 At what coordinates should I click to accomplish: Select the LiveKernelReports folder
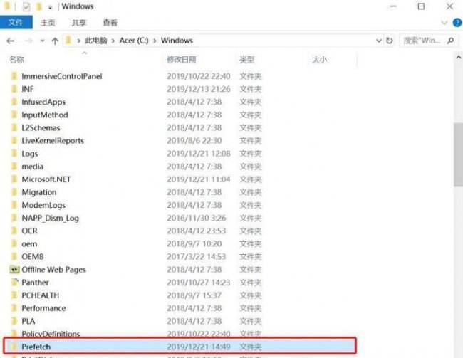click(x=53, y=140)
